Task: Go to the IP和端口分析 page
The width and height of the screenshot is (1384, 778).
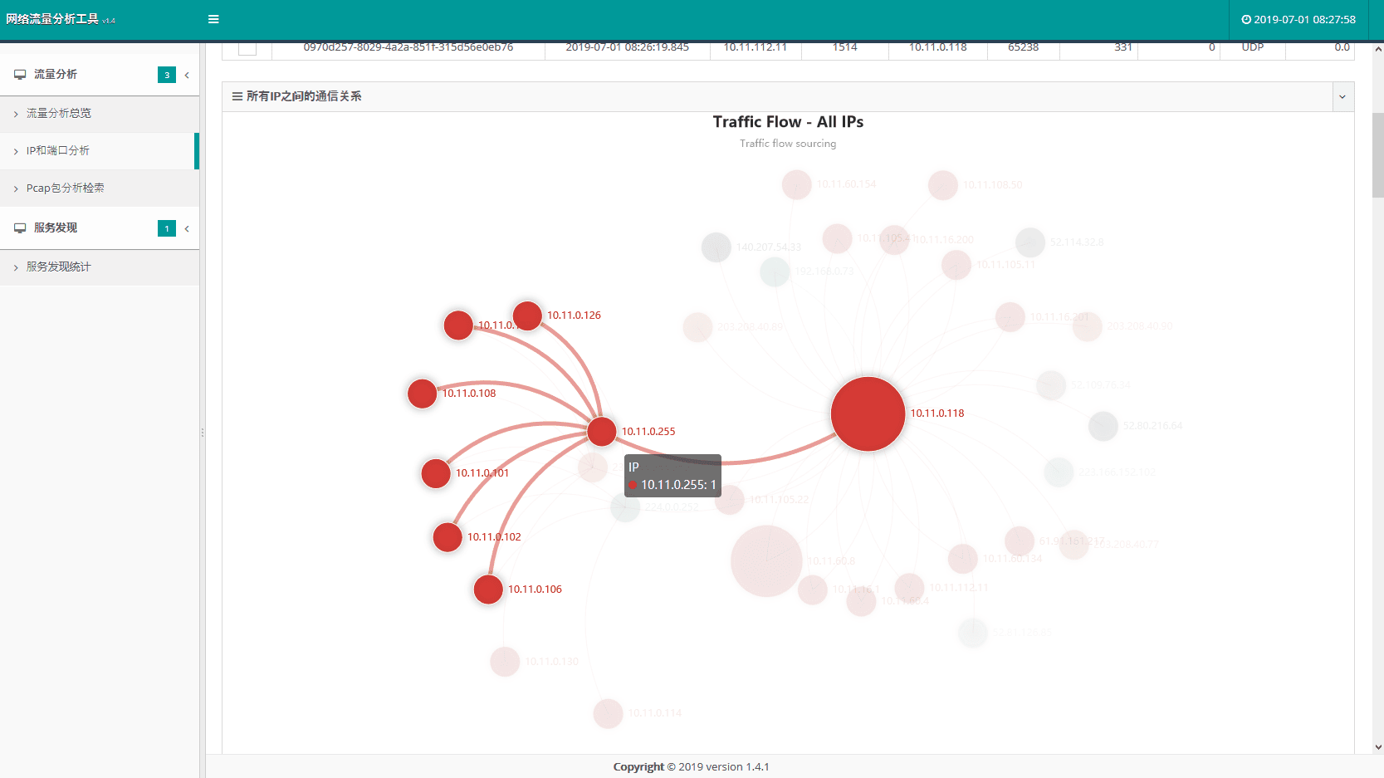Action: coord(57,151)
